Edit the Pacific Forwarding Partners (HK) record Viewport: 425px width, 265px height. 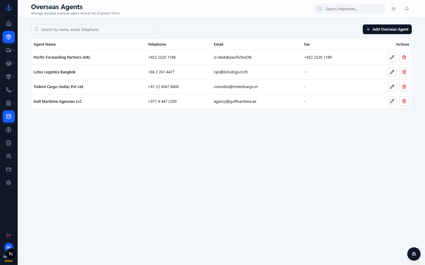pos(392,57)
